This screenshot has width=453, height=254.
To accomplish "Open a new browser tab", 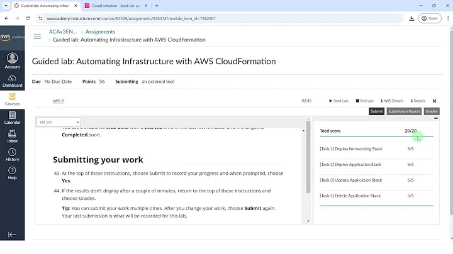I will (x=157, y=6).
